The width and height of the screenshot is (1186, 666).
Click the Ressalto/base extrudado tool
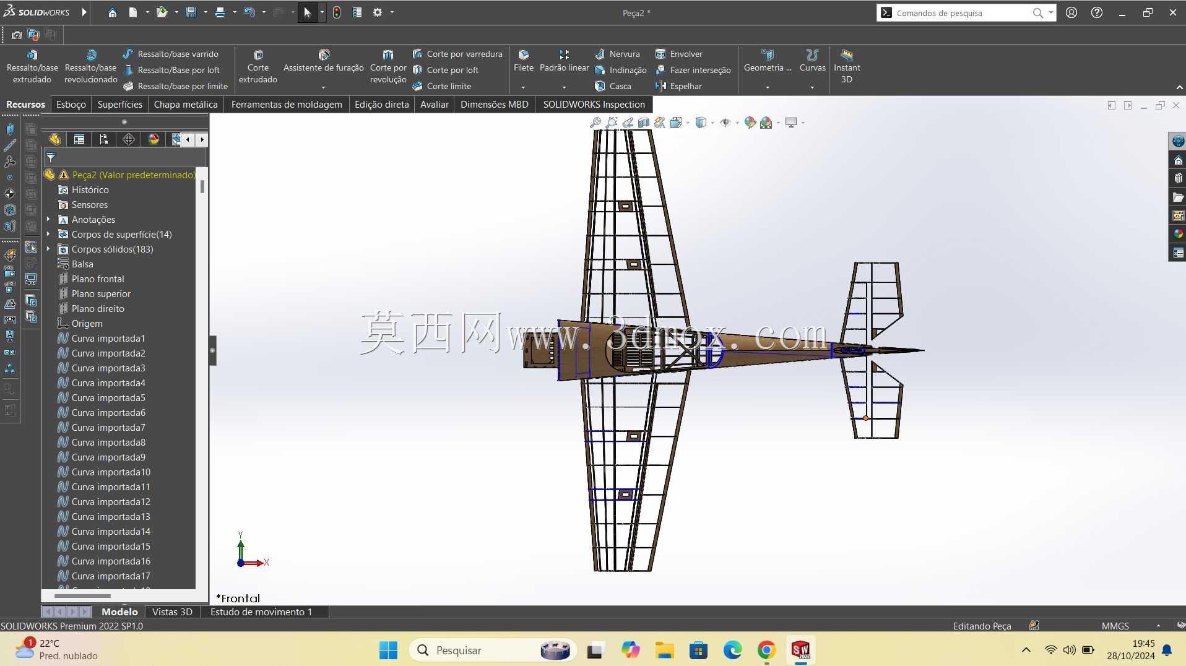pyautogui.click(x=32, y=67)
